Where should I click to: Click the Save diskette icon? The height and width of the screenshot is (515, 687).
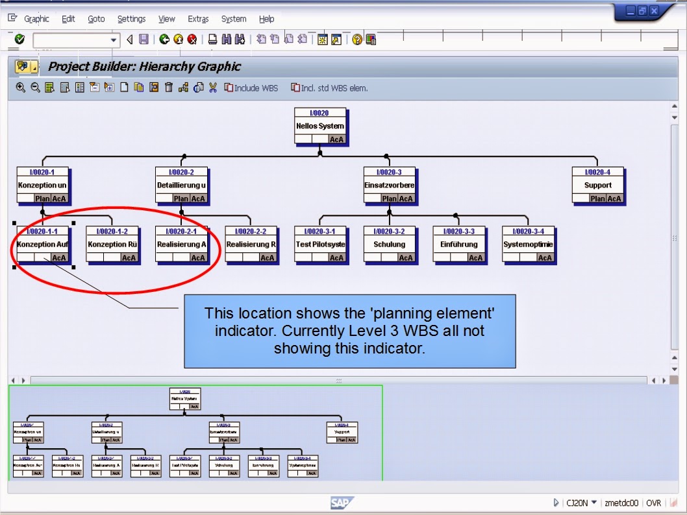coord(142,39)
